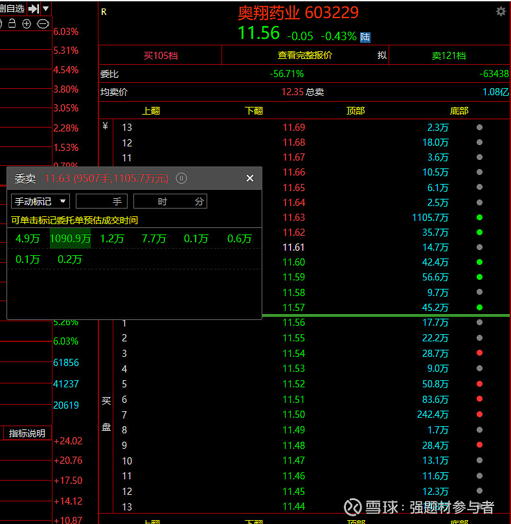This screenshot has width=511, height=524.
Task: Click the pause icon in 委卖 popup
Action: (x=181, y=178)
